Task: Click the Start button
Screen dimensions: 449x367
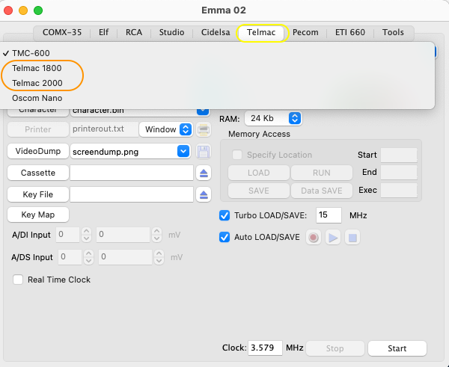Action: [x=397, y=348]
